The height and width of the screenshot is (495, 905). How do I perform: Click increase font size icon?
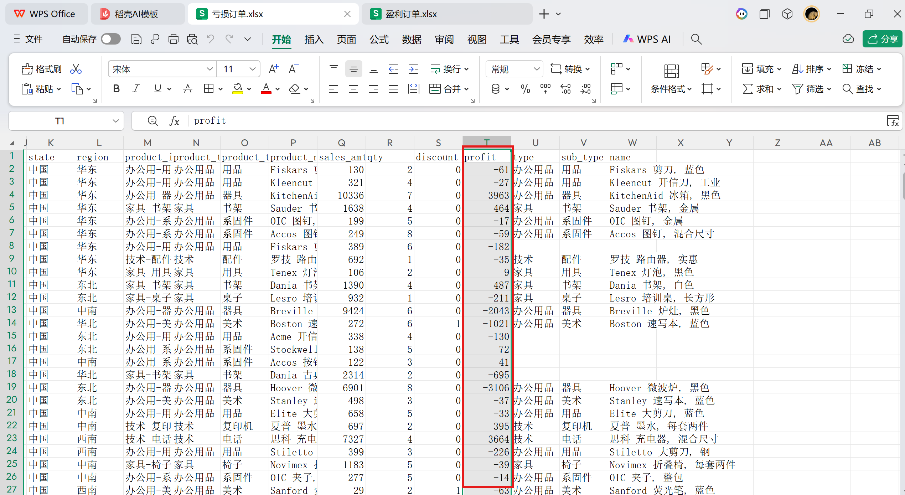(273, 69)
